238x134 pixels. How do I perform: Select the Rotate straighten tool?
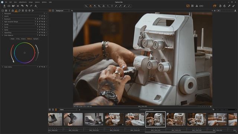103,6
